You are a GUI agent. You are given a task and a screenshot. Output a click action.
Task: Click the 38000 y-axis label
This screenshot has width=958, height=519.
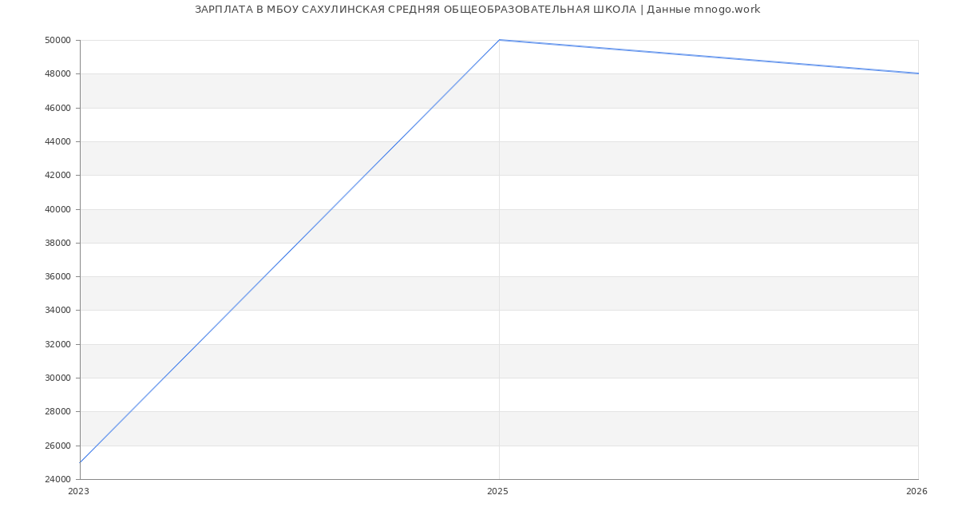pyautogui.click(x=58, y=243)
